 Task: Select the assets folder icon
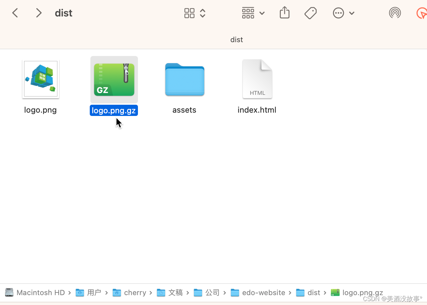(x=185, y=79)
